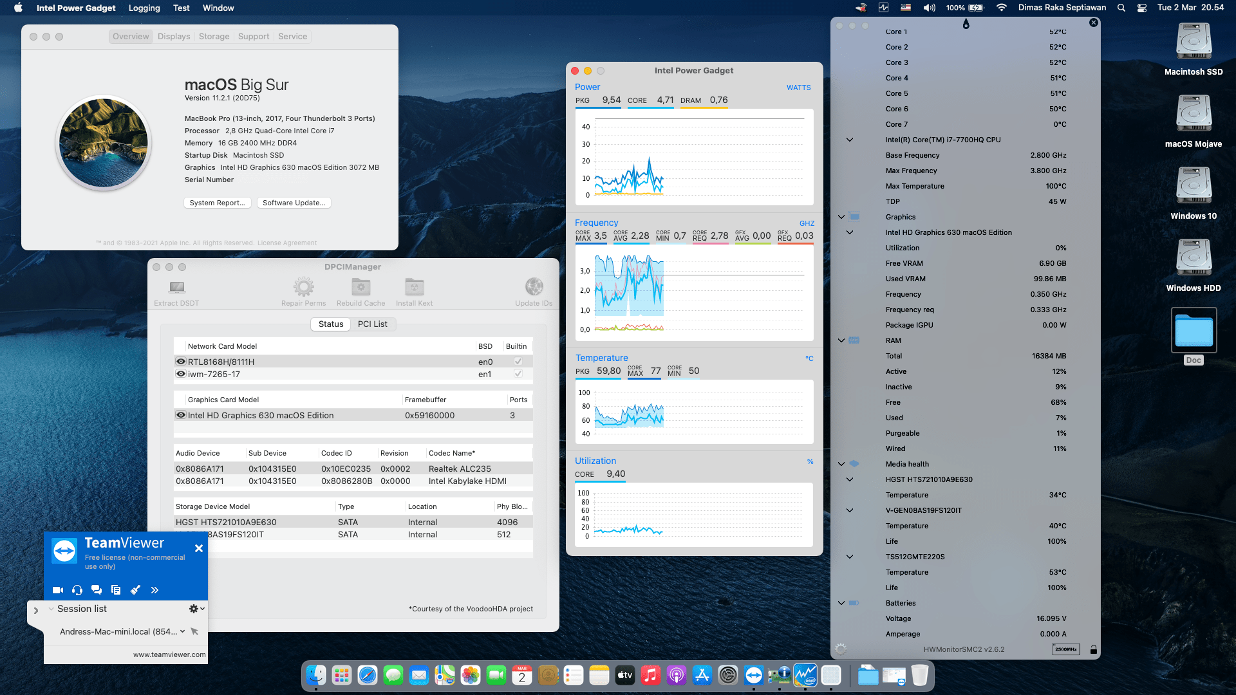Click Intel Power Gadget icon in Dock
The image size is (1236, 695).
(x=805, y=675)
